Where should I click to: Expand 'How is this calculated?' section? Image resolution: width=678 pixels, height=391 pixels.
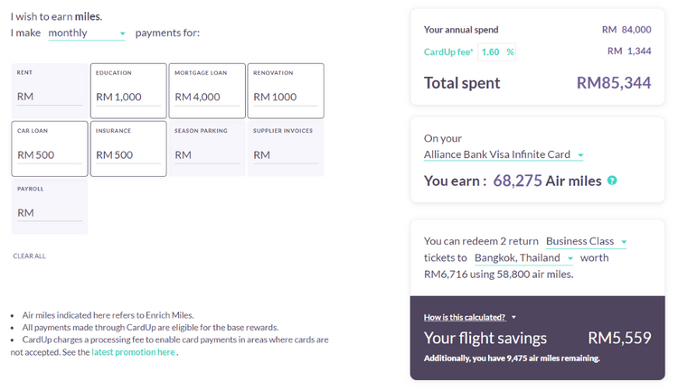[470, 317]
